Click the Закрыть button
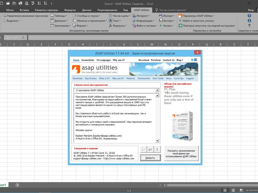258x193 pixels. click(150, 158)
